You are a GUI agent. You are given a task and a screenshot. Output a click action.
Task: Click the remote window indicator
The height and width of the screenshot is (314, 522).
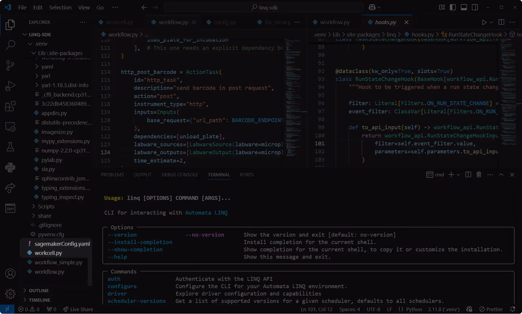[x=7, y=309]
